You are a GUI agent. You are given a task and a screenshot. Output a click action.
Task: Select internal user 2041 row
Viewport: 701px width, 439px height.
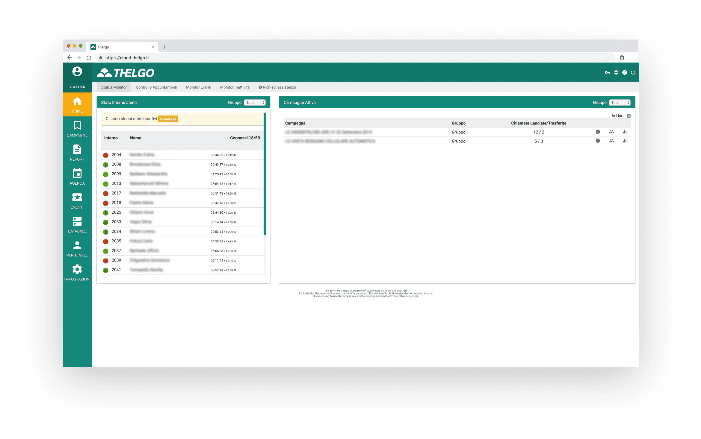pyautogui.click(x=182, y=270)
